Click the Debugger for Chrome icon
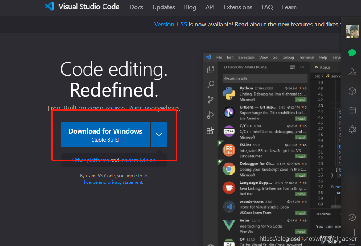 pos(229,169)
